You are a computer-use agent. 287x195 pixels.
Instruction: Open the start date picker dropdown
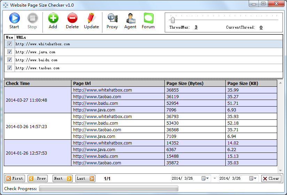[x=205, y=178]
